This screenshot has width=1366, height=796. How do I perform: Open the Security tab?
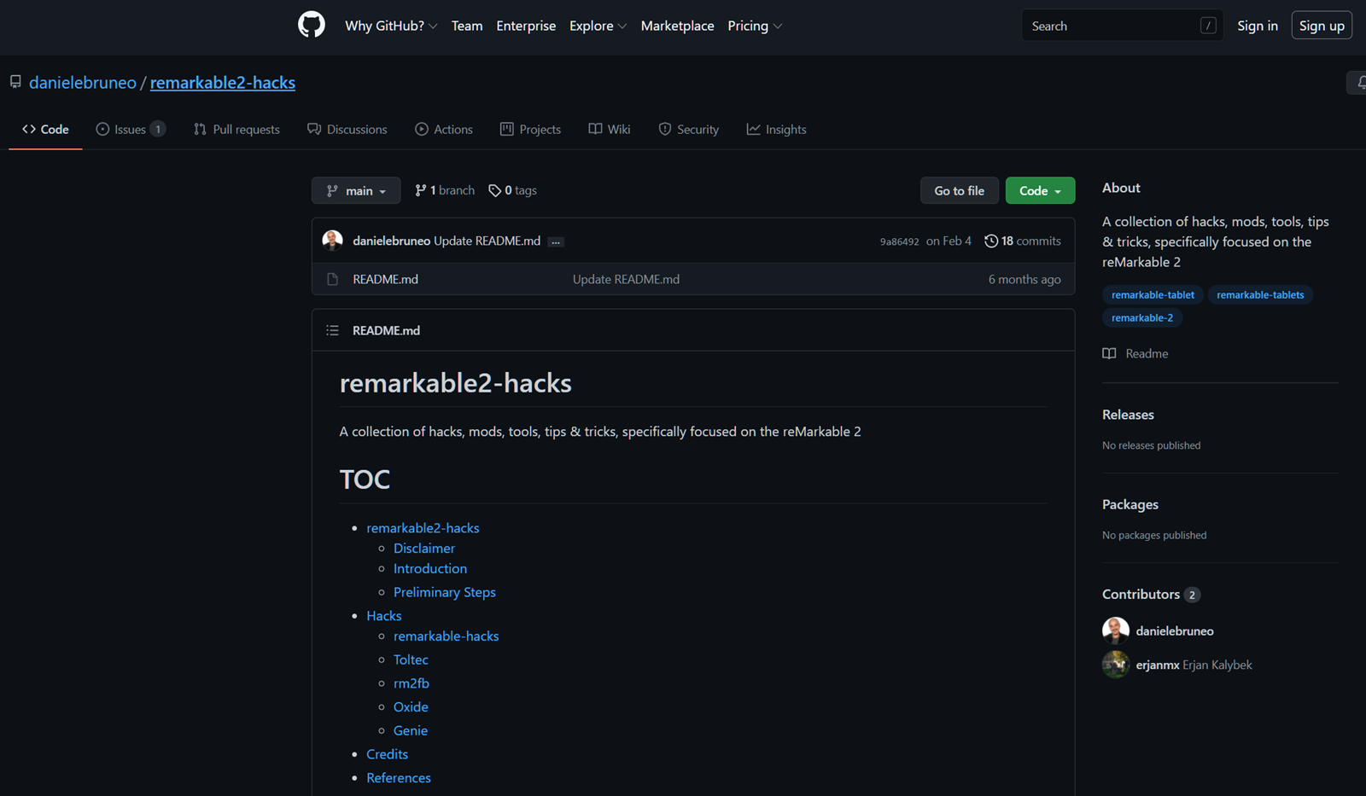coord(688,129)
